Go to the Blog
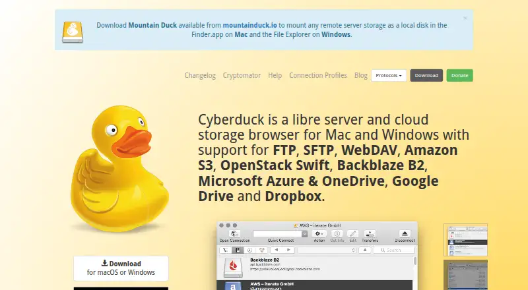 pos(360,75)
